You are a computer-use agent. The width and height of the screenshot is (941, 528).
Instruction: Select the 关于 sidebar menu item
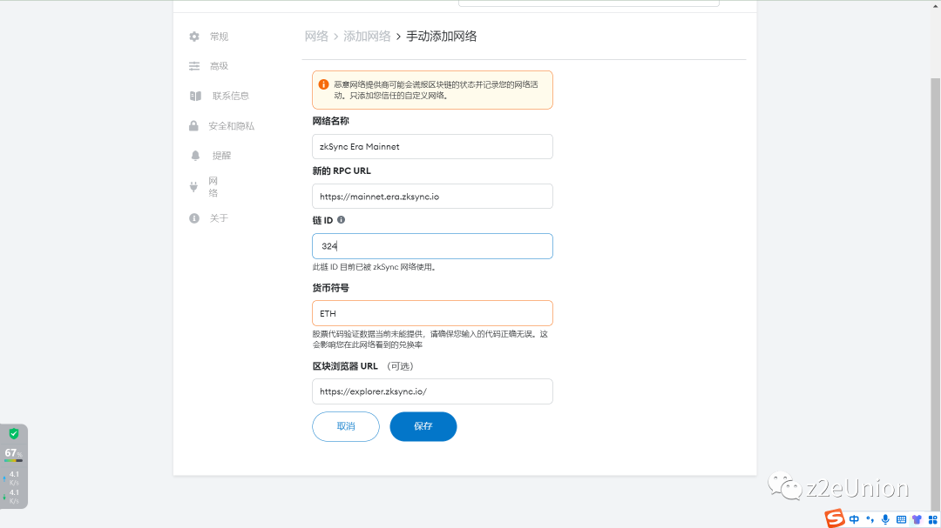tap(217, 218)
